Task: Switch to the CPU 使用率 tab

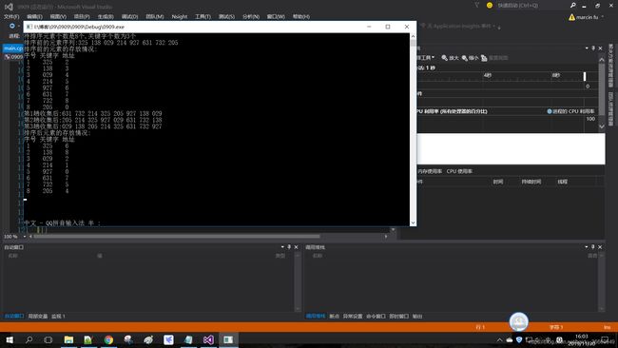Action: (x=459, y=171)
